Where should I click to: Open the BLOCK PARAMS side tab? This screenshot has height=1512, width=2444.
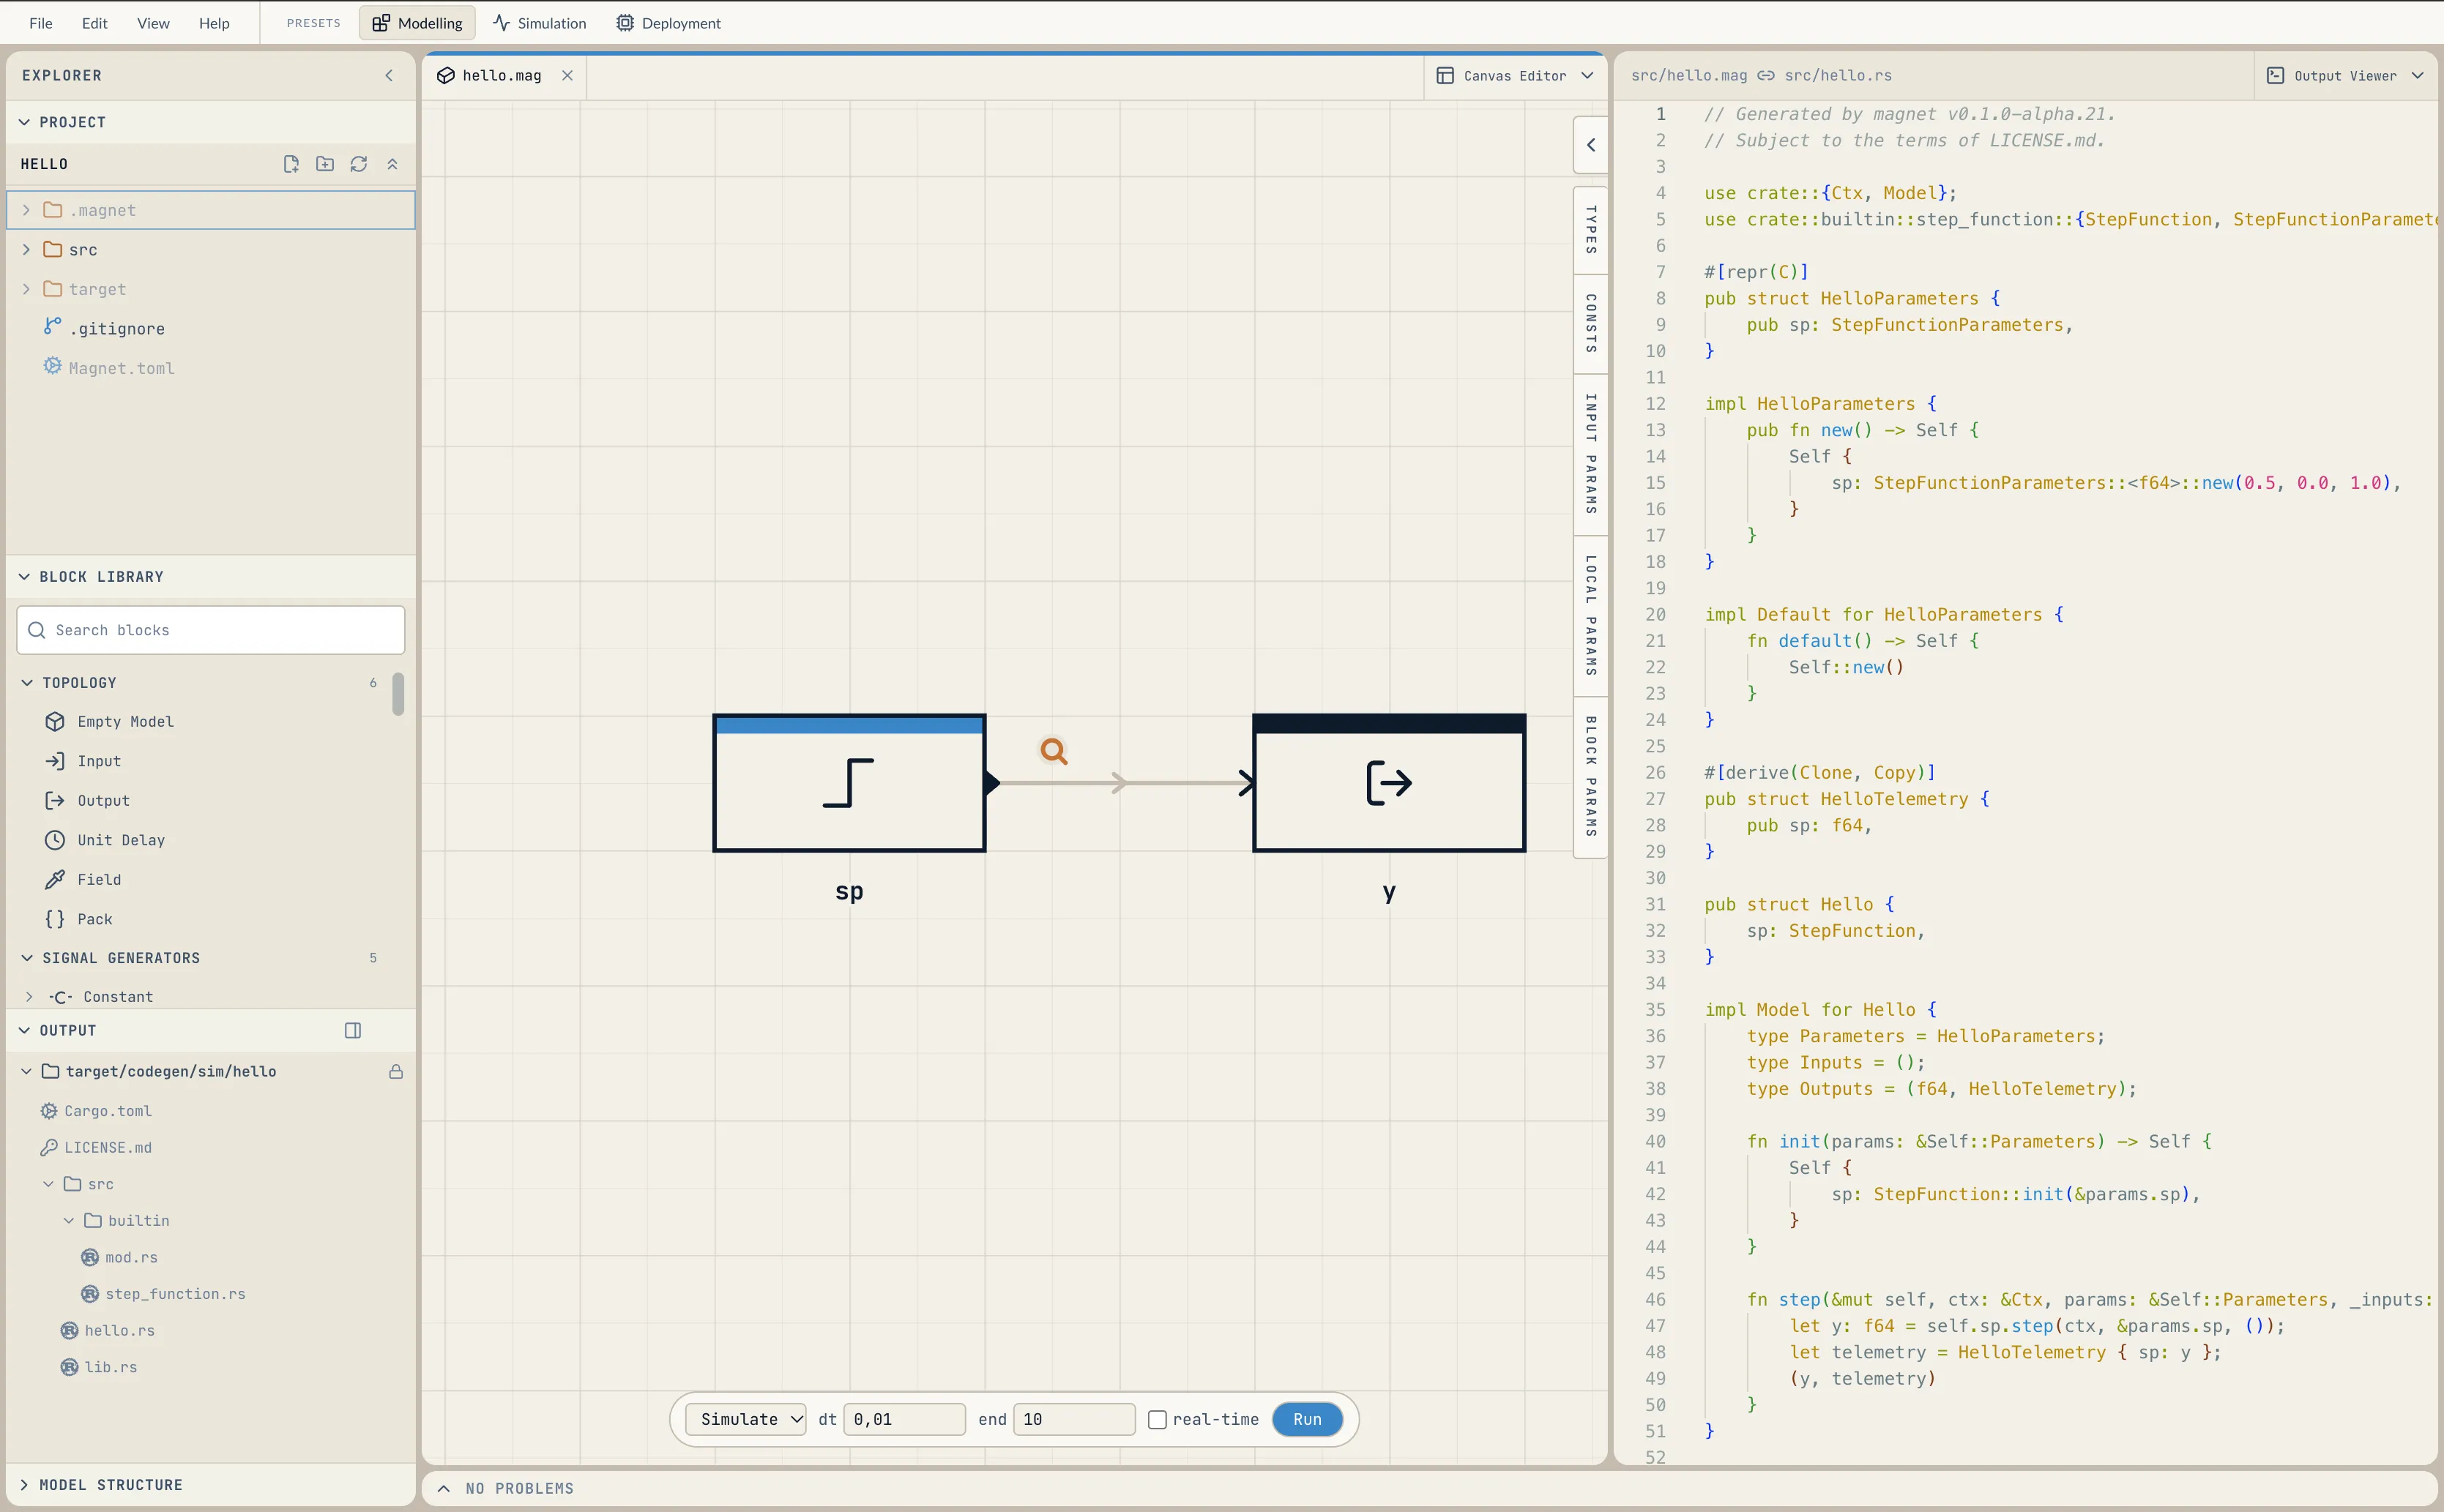tap(1591, 777)
